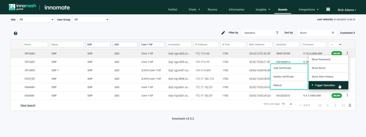Click the IP Address filter field
Screen dimensions: 366x137
pos(206,44)
